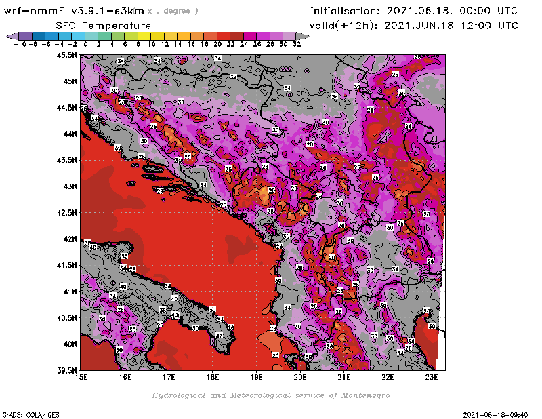This screenshot has width=542, height=419.
Task: Click the '18E' longitude axis label
Action: point(213,377)
